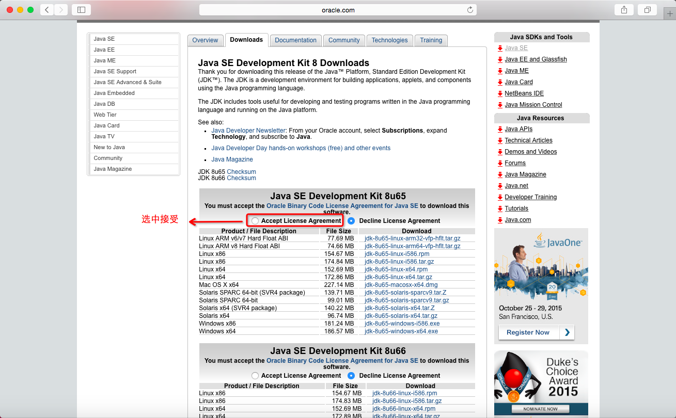Click the red arrow icon beside Technical Articles
Image resolution: width=676 pixels, height=418 pixels.
click(x=500, y=141)
